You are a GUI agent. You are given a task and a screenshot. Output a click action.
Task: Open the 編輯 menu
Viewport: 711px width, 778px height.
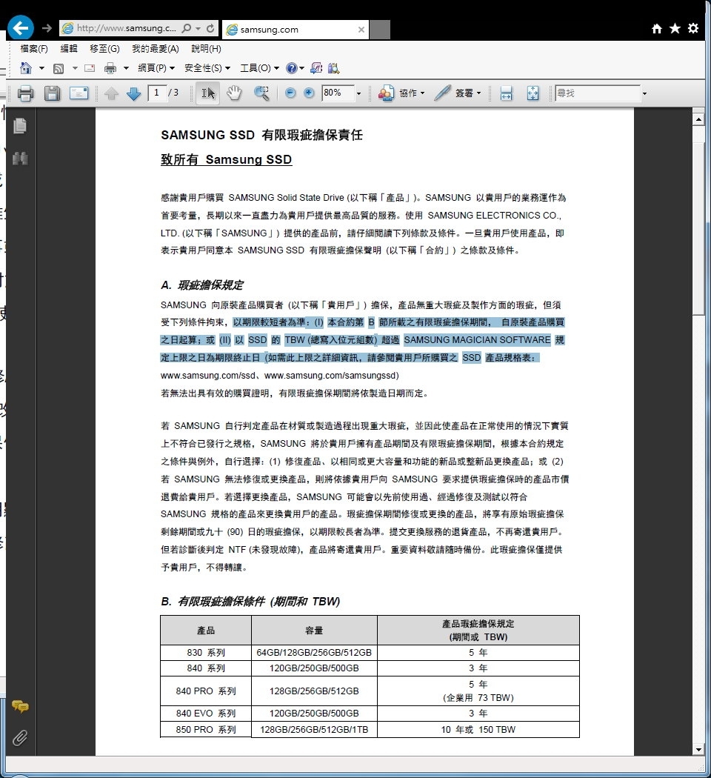pos(69,49)
